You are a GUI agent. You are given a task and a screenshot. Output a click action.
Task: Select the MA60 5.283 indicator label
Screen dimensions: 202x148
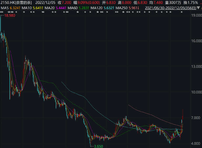78,8
